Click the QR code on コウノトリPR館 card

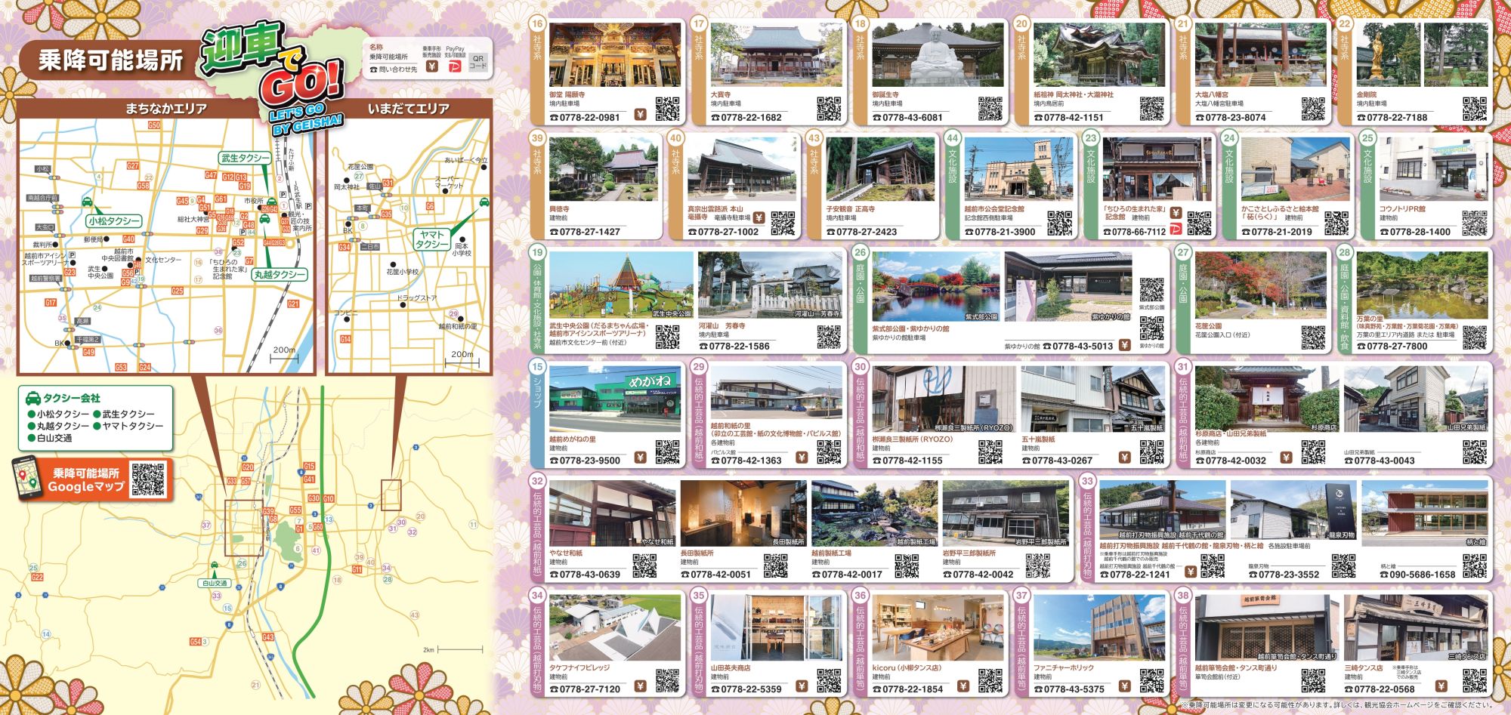pos(1475,223)
